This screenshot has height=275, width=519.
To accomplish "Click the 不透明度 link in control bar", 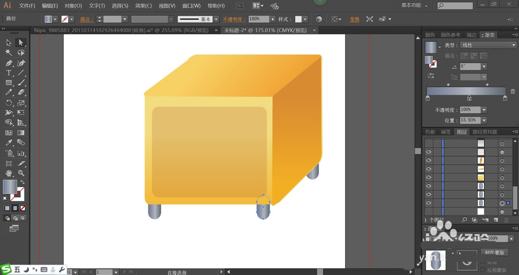I will click(234, 19).
